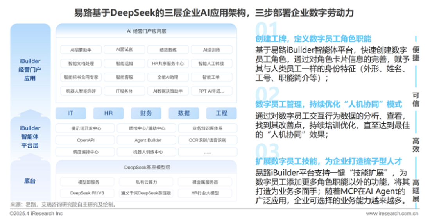Screen dimensions: 430x221
Task: Open the www.iresearch.com.cn link
Action: point(392,214)
